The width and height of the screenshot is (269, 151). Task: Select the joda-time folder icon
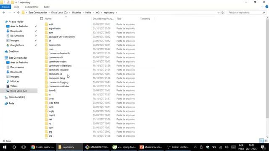[46, 103]
